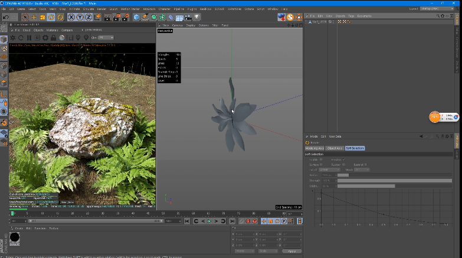The width and height of the screenshot is (462, 258).
Task: Switch to the Object Axis tab
Action: coord(335,148)
